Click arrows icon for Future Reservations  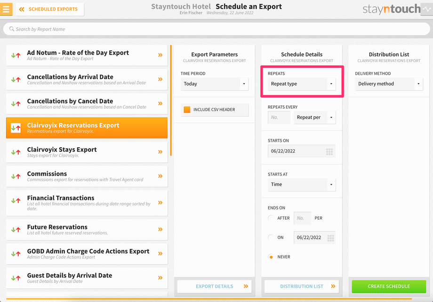(16, 230)
